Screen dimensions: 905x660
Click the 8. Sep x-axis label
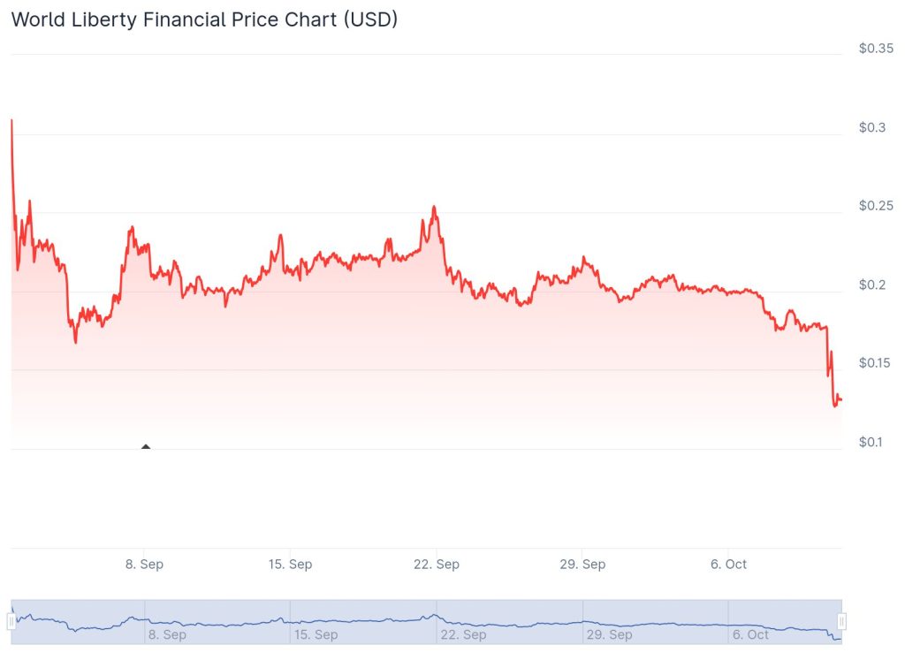point(144,565)
